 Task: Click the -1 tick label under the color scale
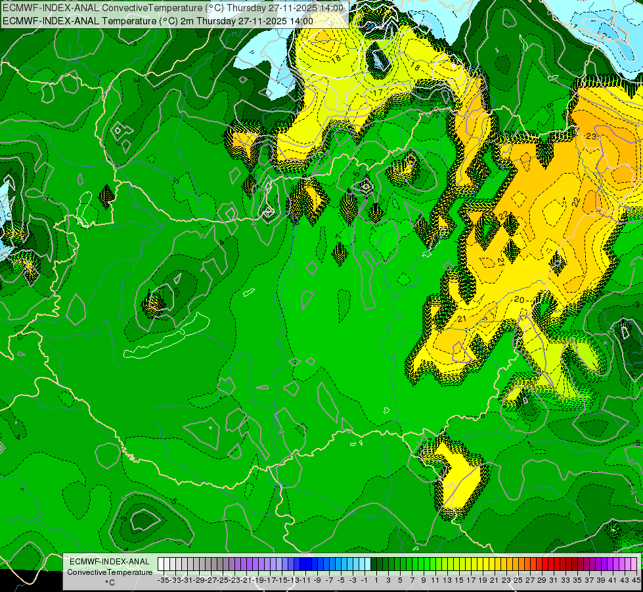[x=364, y=580]
